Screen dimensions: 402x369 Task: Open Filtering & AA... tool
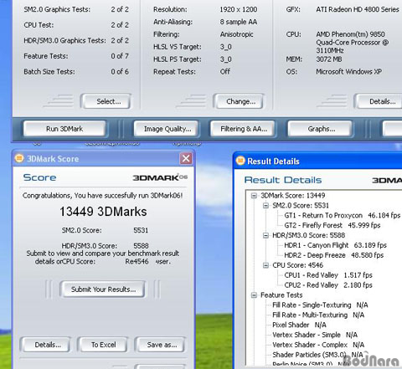pos(243,129)
